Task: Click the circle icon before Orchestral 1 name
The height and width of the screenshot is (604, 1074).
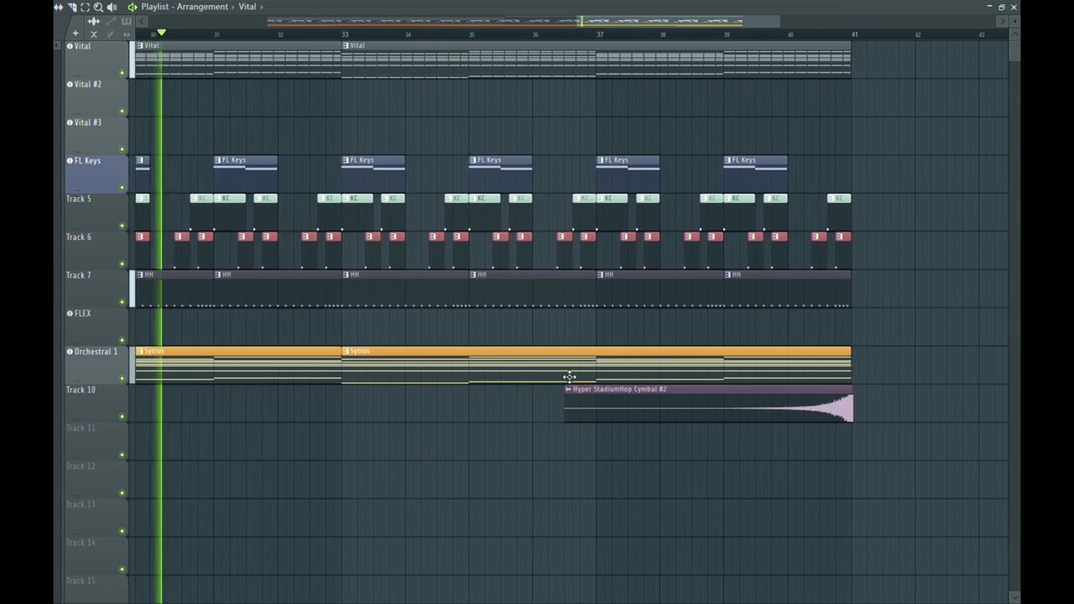Action: pyautogui.click(x=70, y=351)
